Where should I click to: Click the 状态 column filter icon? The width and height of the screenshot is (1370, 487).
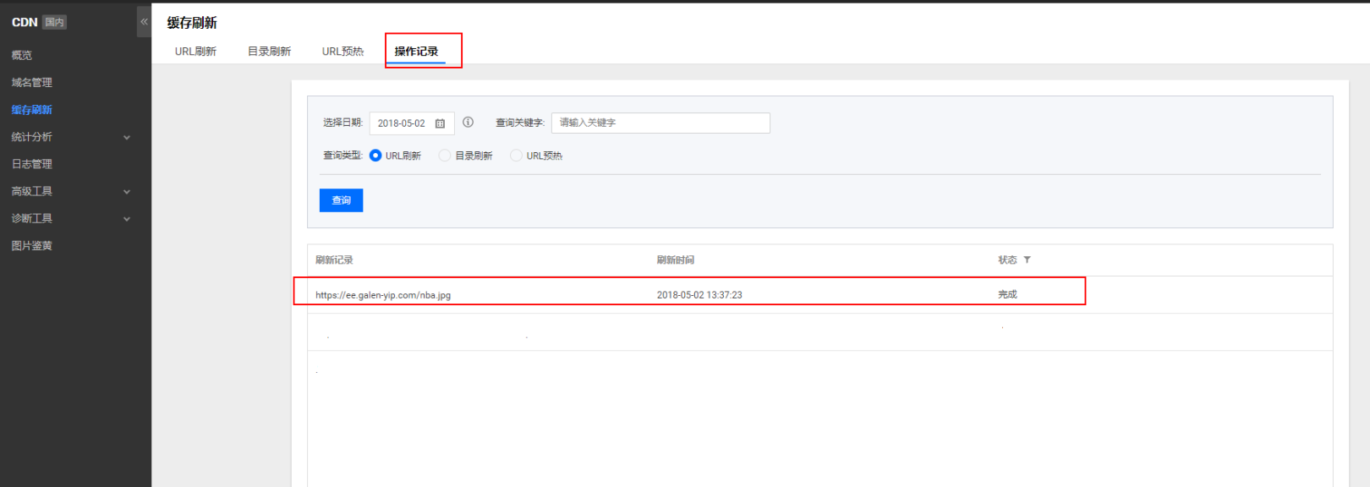click(1027, 260)
